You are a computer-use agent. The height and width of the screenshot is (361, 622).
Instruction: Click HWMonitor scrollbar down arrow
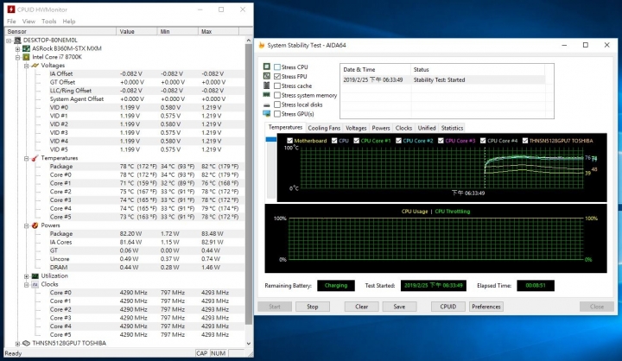[249, 344]
